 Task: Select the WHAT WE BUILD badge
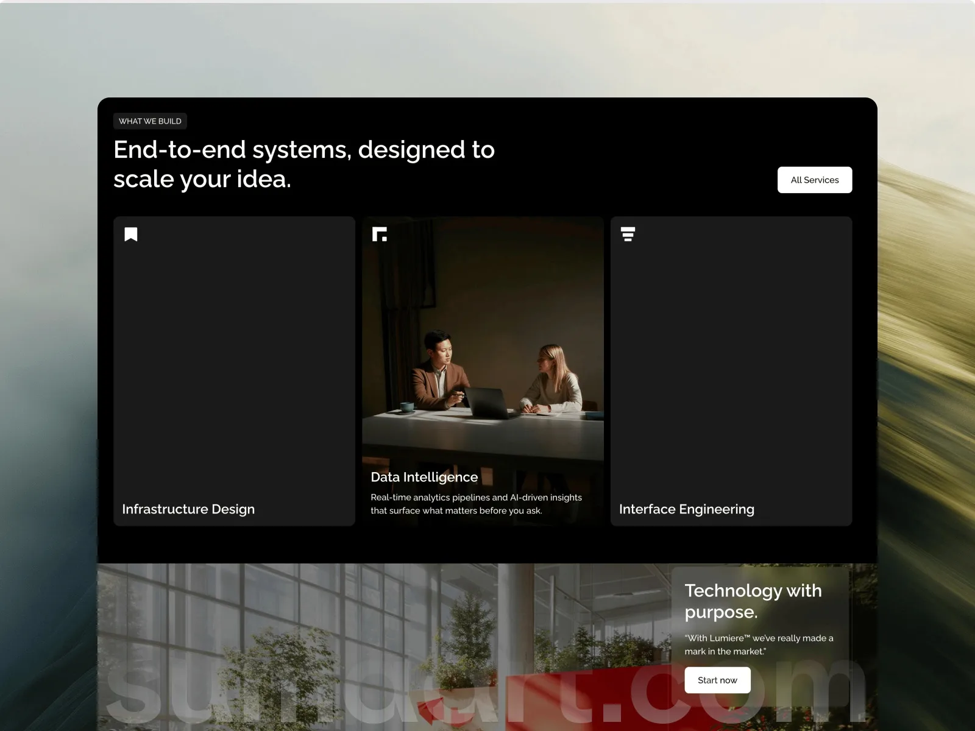point(150,121)
